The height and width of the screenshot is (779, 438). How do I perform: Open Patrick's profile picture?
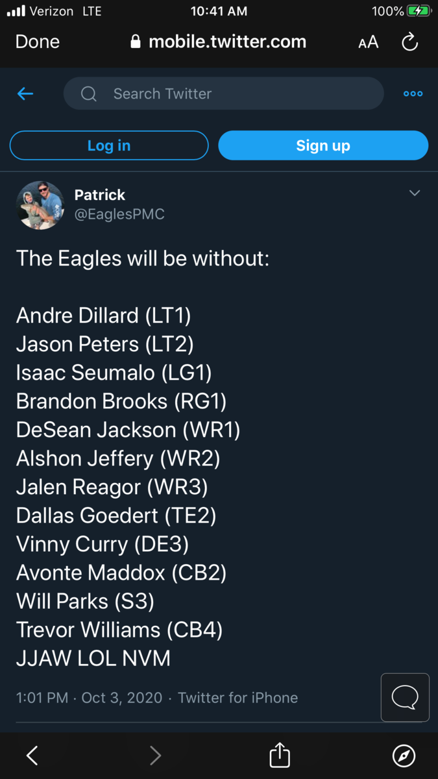pyautogui.click(x=40, y=205)
